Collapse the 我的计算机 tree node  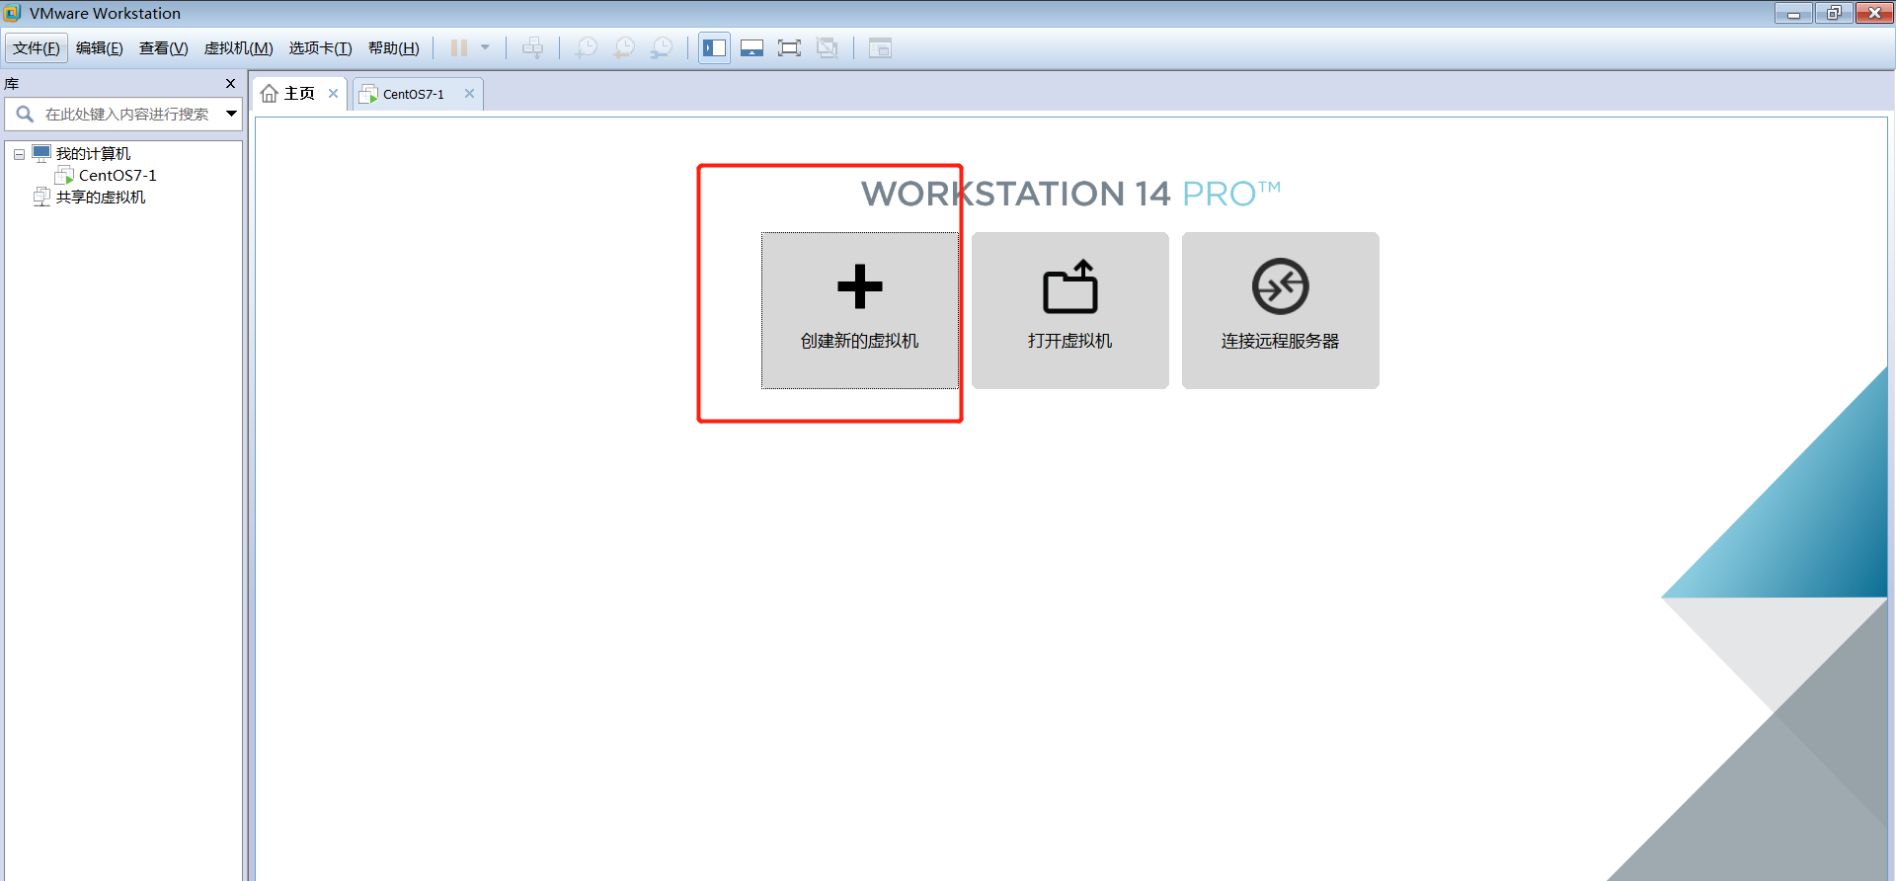[19, 154]
